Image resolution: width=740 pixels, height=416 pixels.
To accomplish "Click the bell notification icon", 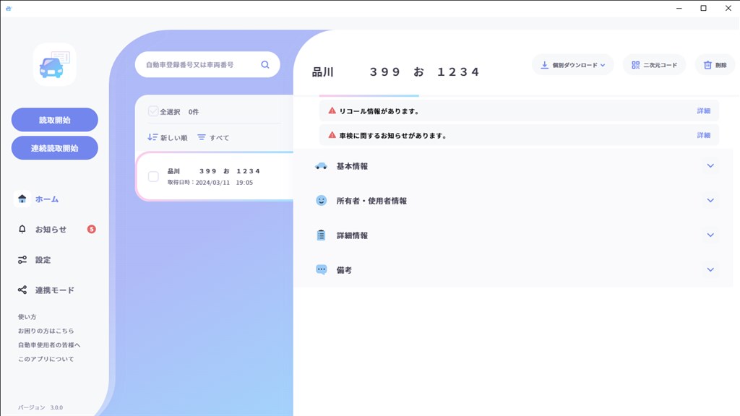I will (x=22, y=229).
